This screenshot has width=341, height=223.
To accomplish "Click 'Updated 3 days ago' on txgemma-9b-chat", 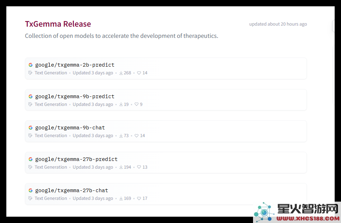I will (x=93, y=136).
